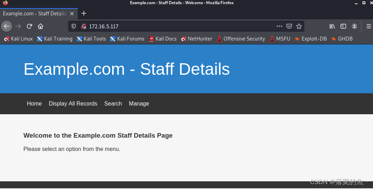373x189 pixels.
Task: Open the Manage page in menu
Action: point(139,103)
